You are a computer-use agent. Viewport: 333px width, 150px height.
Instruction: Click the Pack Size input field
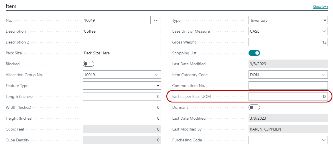122,53
